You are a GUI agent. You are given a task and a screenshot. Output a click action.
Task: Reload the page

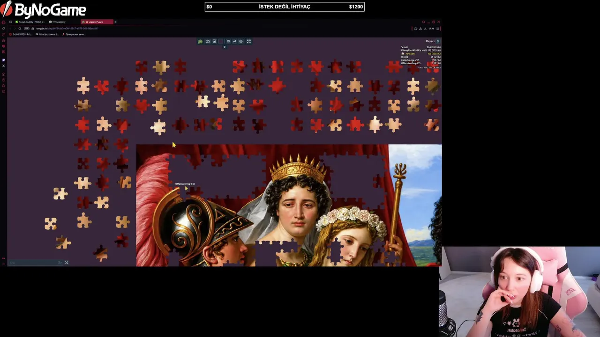click(20, 29)
